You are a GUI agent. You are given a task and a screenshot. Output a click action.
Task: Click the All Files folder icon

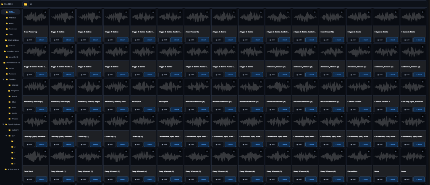click(x=7, y=12)
